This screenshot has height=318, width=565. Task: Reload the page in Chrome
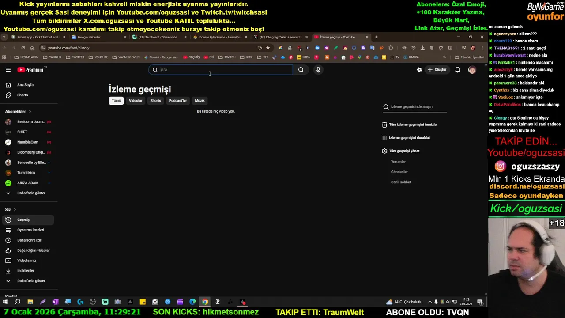point(23,48)
